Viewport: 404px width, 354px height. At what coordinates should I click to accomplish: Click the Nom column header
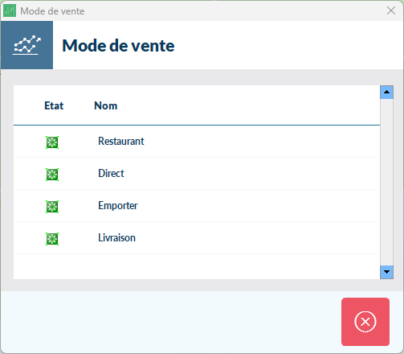(x=106, y=105)
